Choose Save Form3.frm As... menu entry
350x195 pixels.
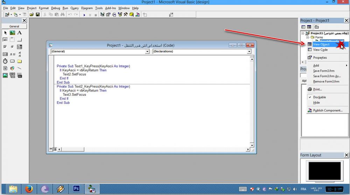tap(328, 76)
